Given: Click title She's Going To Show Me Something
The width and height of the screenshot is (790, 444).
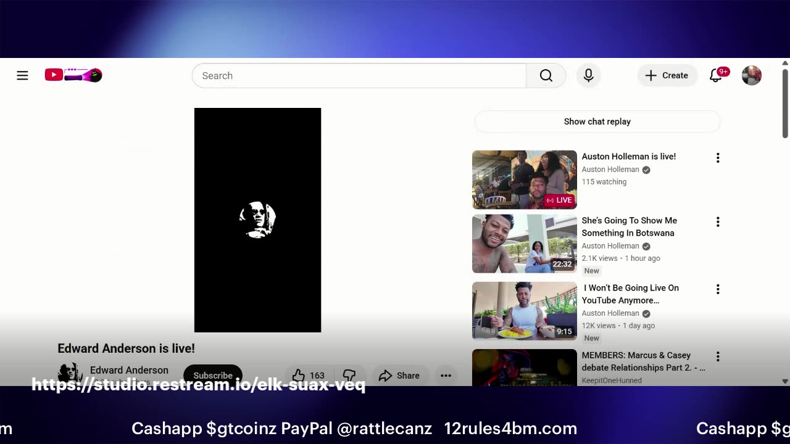Looking at the screenshot, I should [x=630, y=226].
